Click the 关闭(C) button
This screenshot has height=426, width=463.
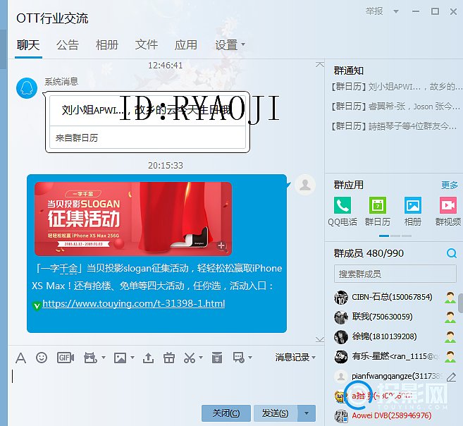click(x=226, y=413)
